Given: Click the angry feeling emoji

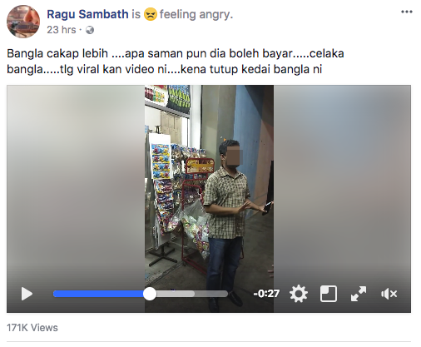Looking at the screenshot, I should [151, 14].
